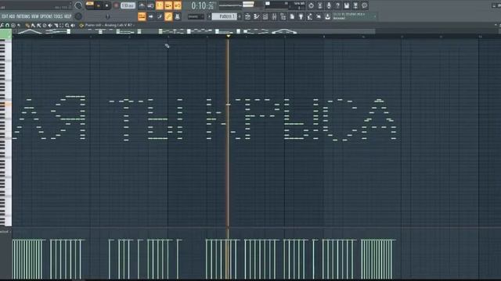
Task: Select the paint brush tool
Action: (33, 25)
